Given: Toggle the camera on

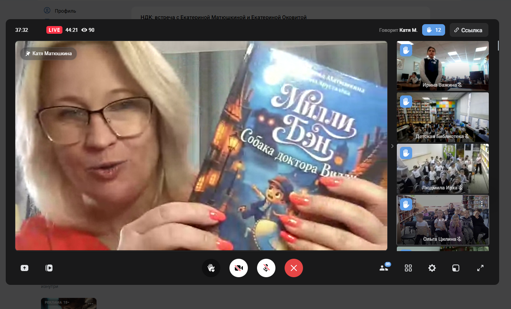Looking at the screenshot, I should pyautogui.click(x=239, y=268).
